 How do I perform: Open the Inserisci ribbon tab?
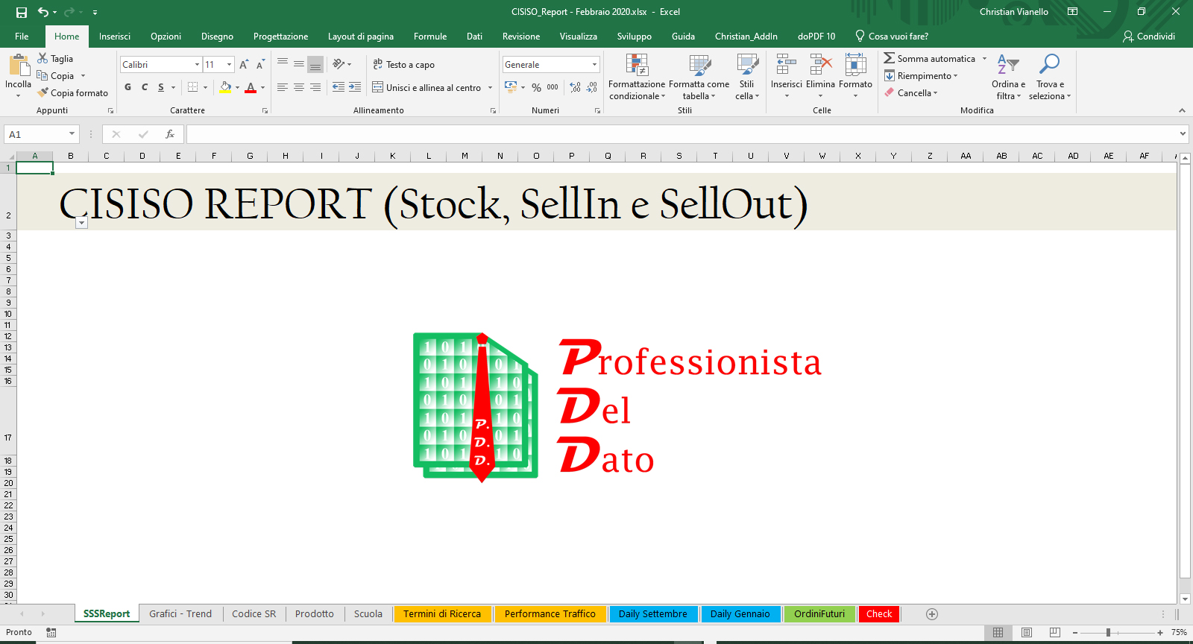(115, 37)
